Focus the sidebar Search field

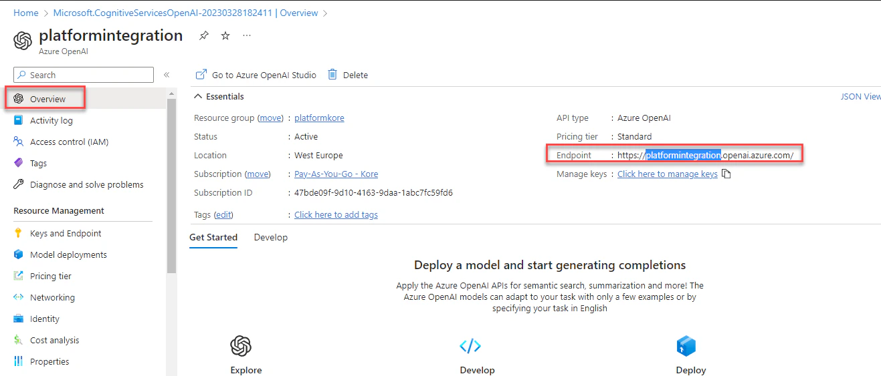pyautogui.click(x=84, y=75)
